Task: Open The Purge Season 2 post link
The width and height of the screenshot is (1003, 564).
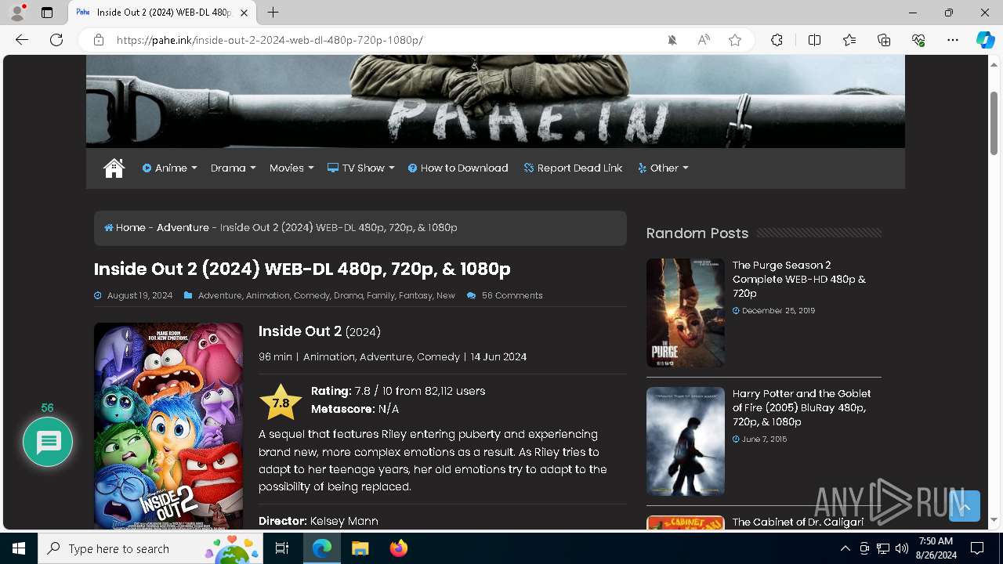Action: tap(799, 279)
